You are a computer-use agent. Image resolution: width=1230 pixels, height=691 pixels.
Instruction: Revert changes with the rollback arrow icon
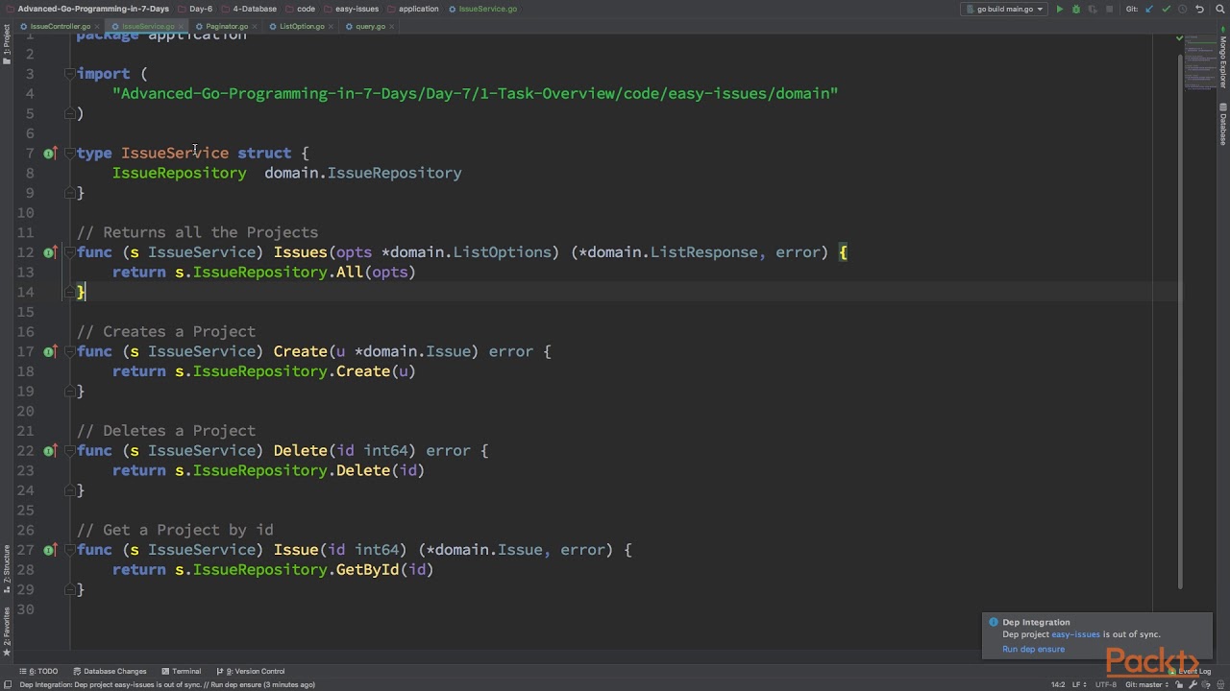1199,9
